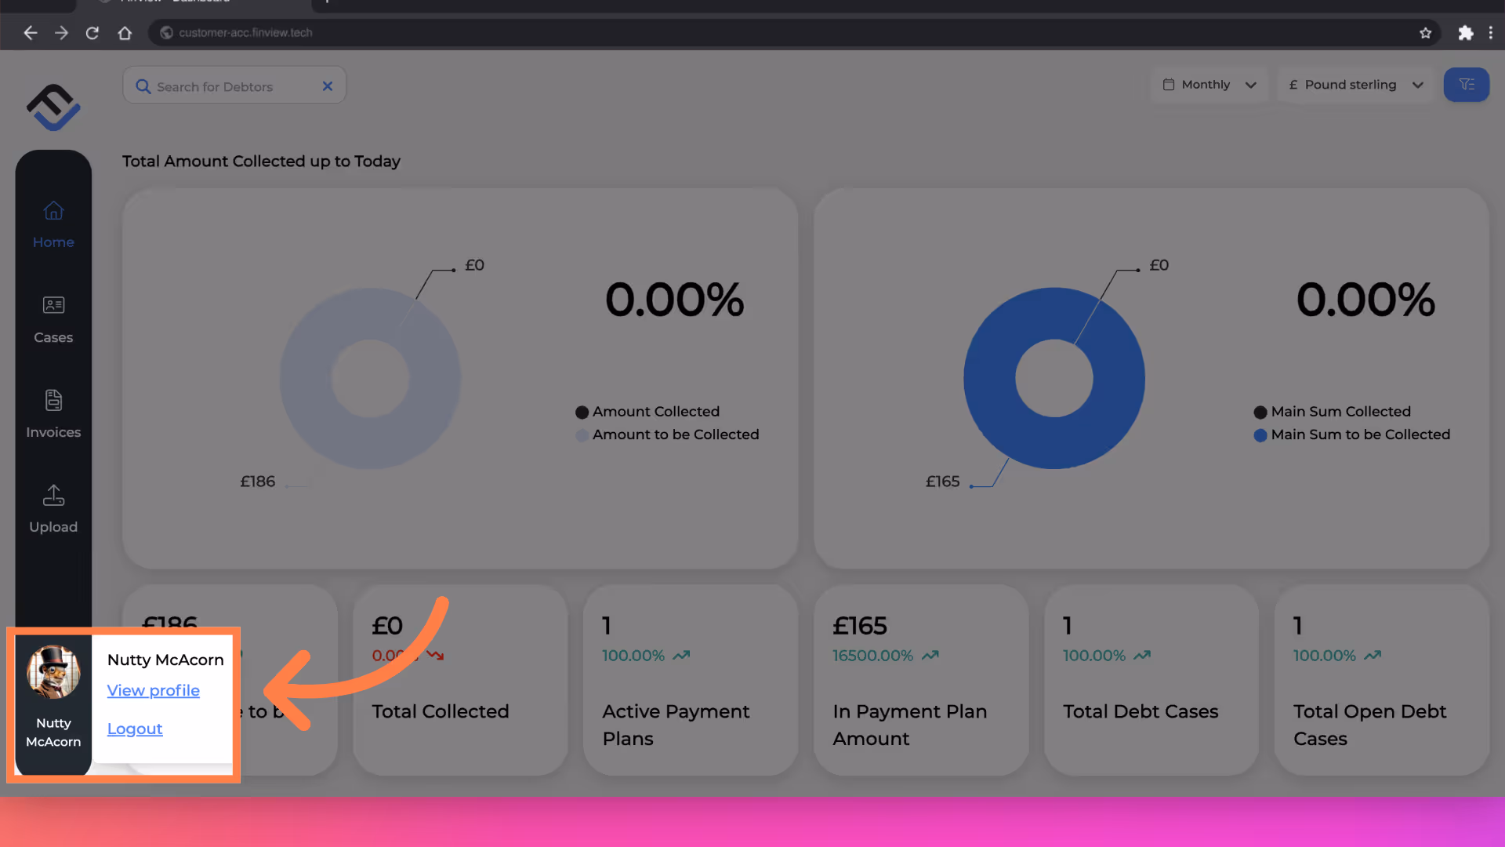Screen dimensions: 1505x847
Task: Open the Cases section icon
Action: pos(53,305)
